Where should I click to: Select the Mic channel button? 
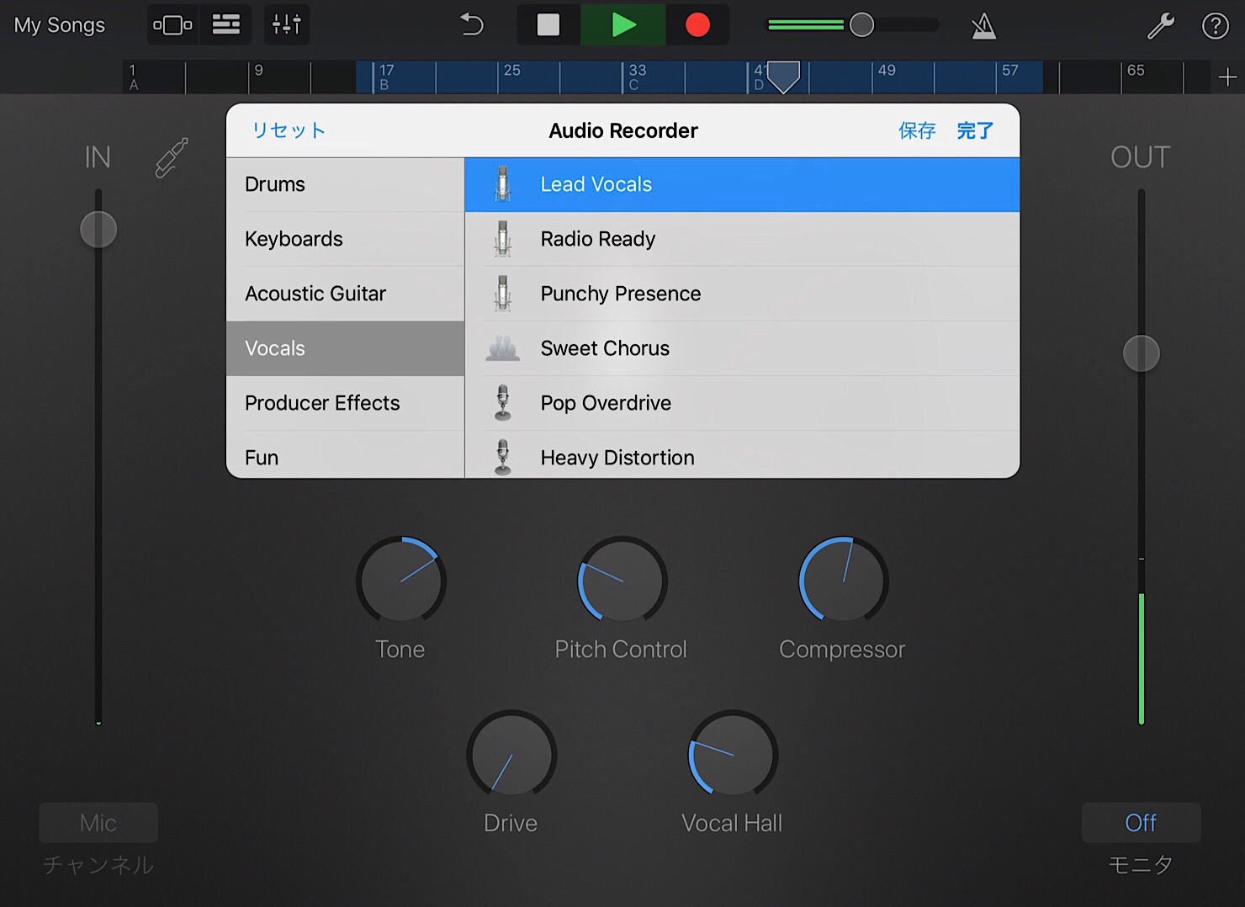coord(98,822)
